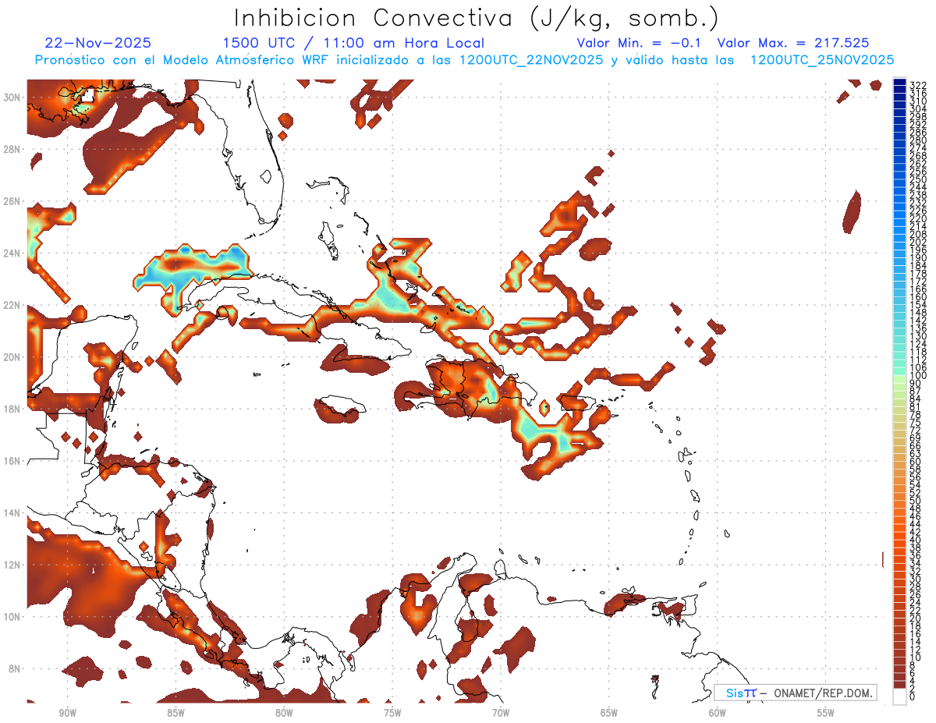This screenshot has width=936, height=723.
Task: Click the 85W longitude label
Action: (x=175, y=713)
